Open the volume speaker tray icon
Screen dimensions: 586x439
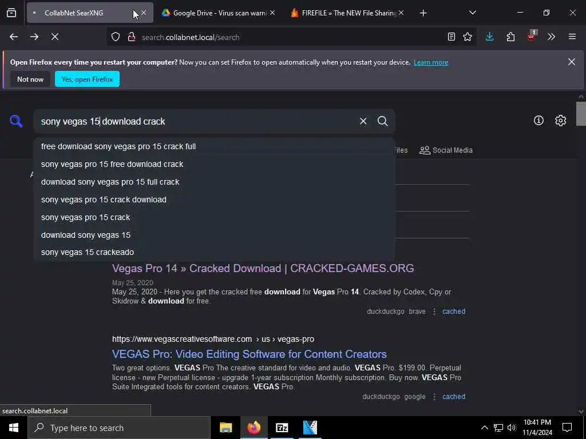(512, 428)
